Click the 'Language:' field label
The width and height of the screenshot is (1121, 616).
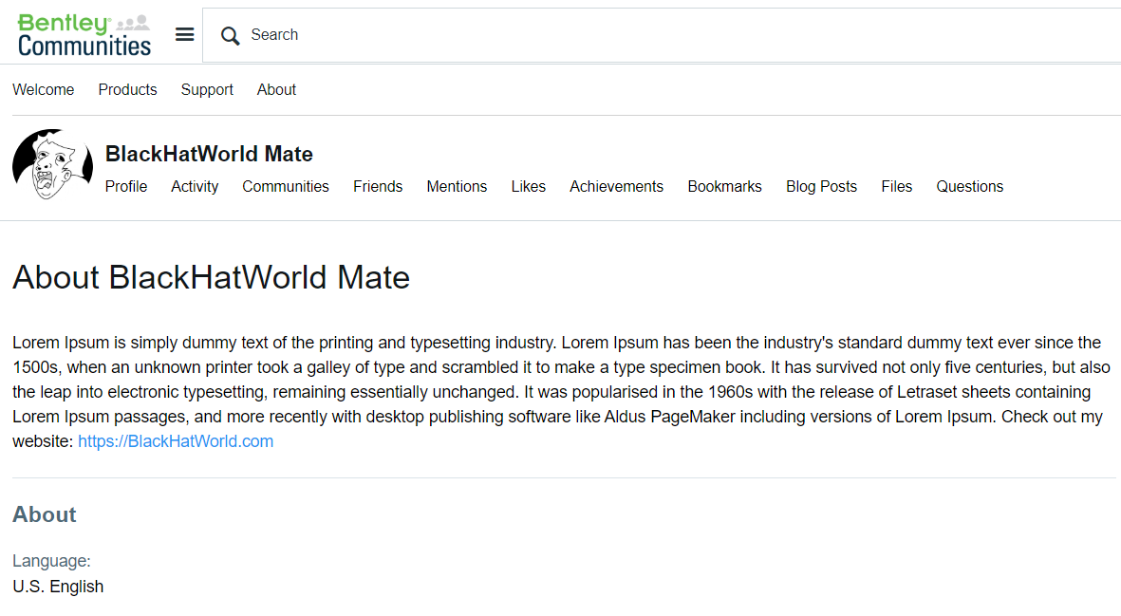pyautogui.click(x=51, y=561)
